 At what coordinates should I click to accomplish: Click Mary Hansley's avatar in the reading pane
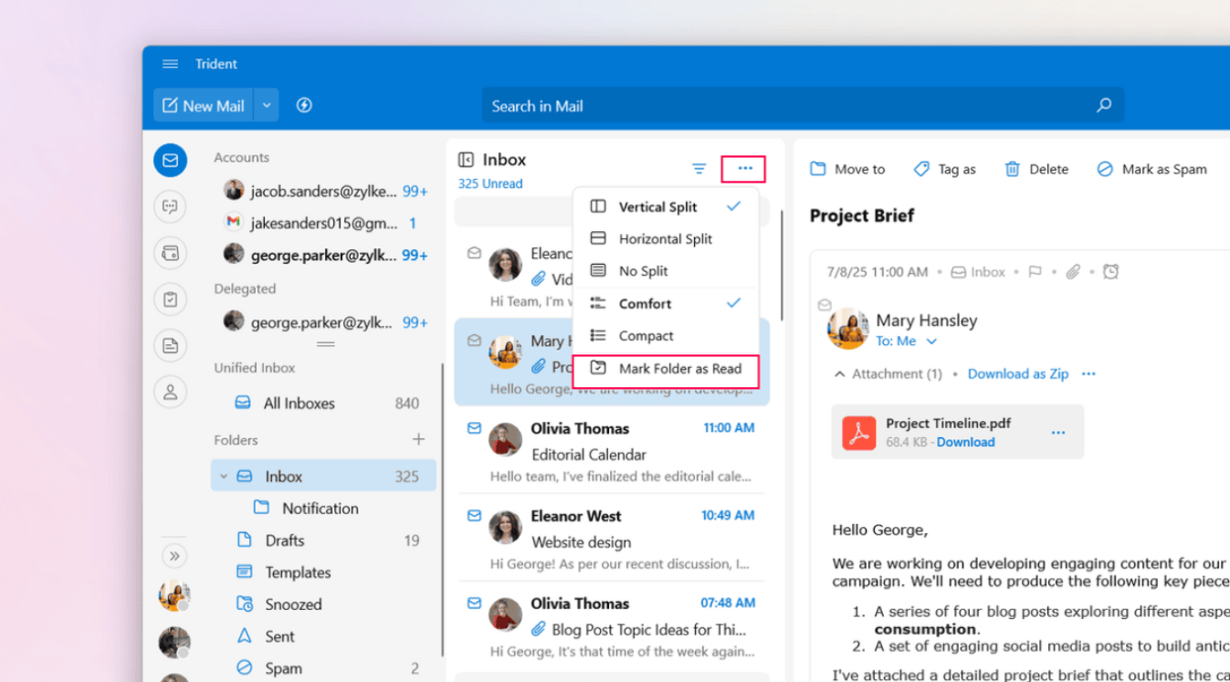click(847, 329)
